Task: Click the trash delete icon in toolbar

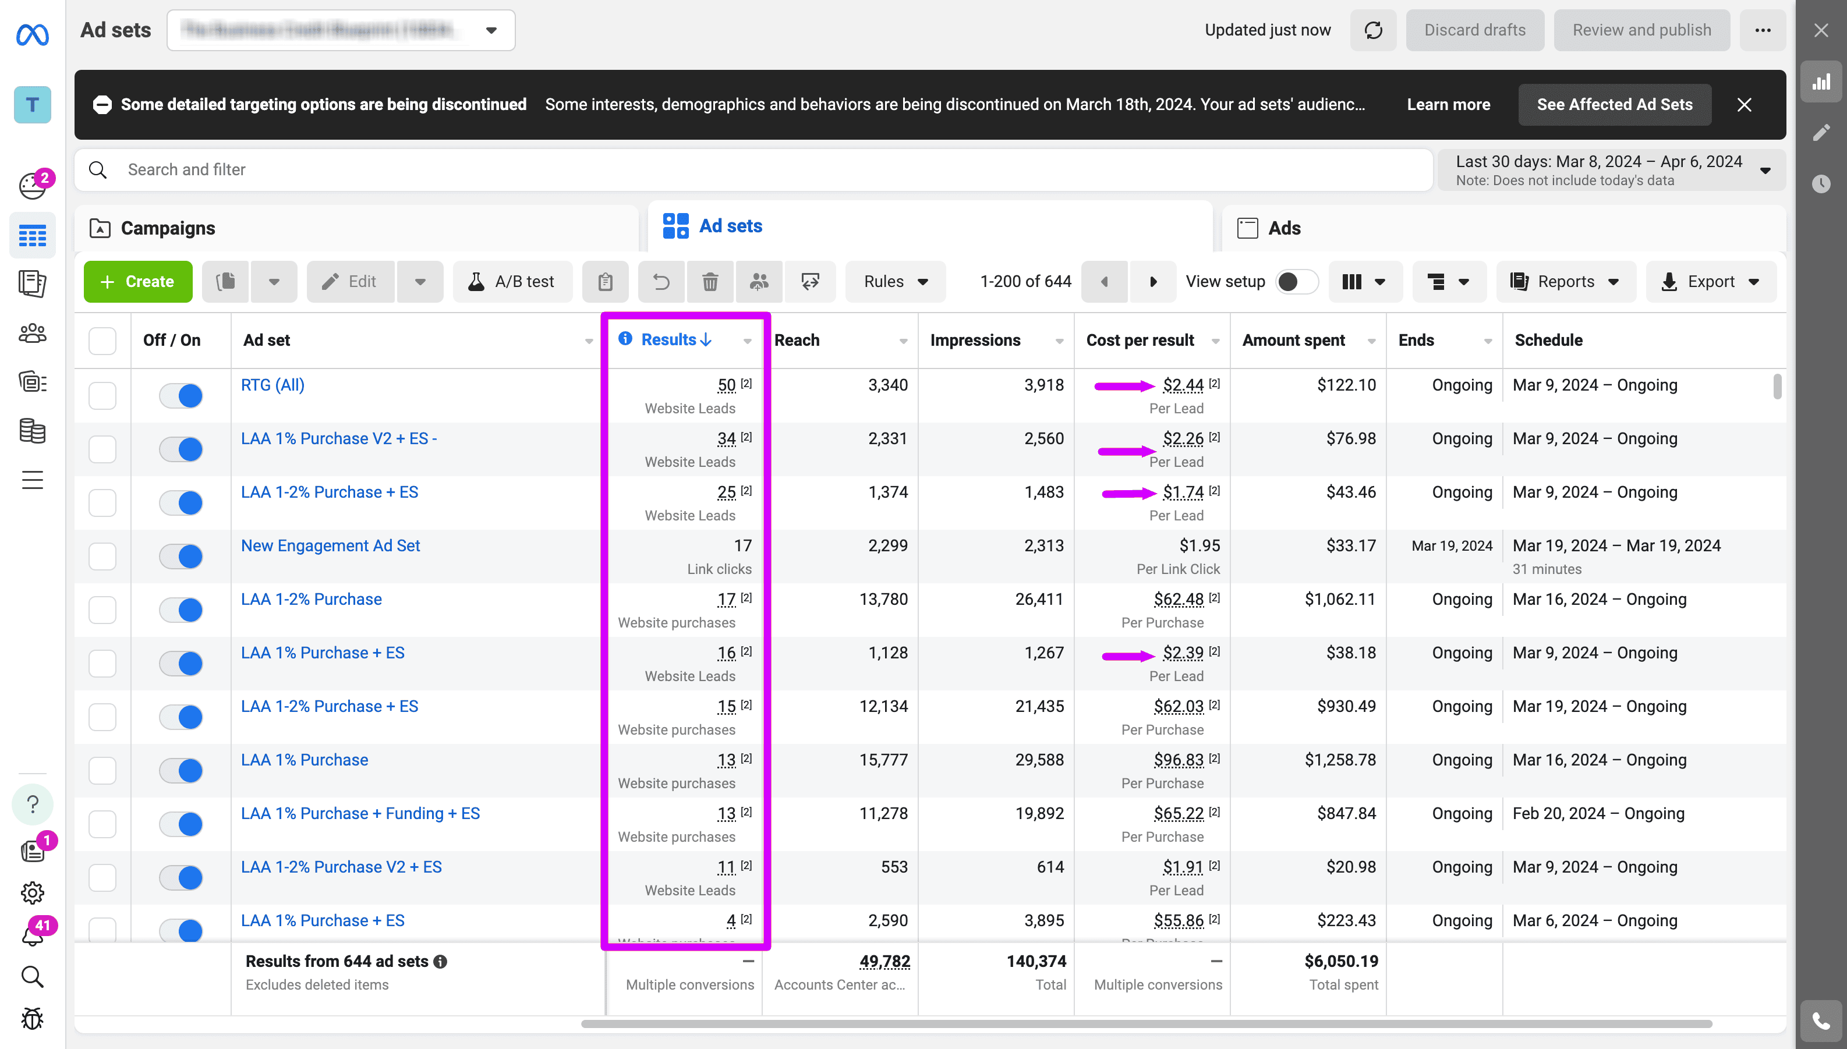Action: (x=710, y=282)
